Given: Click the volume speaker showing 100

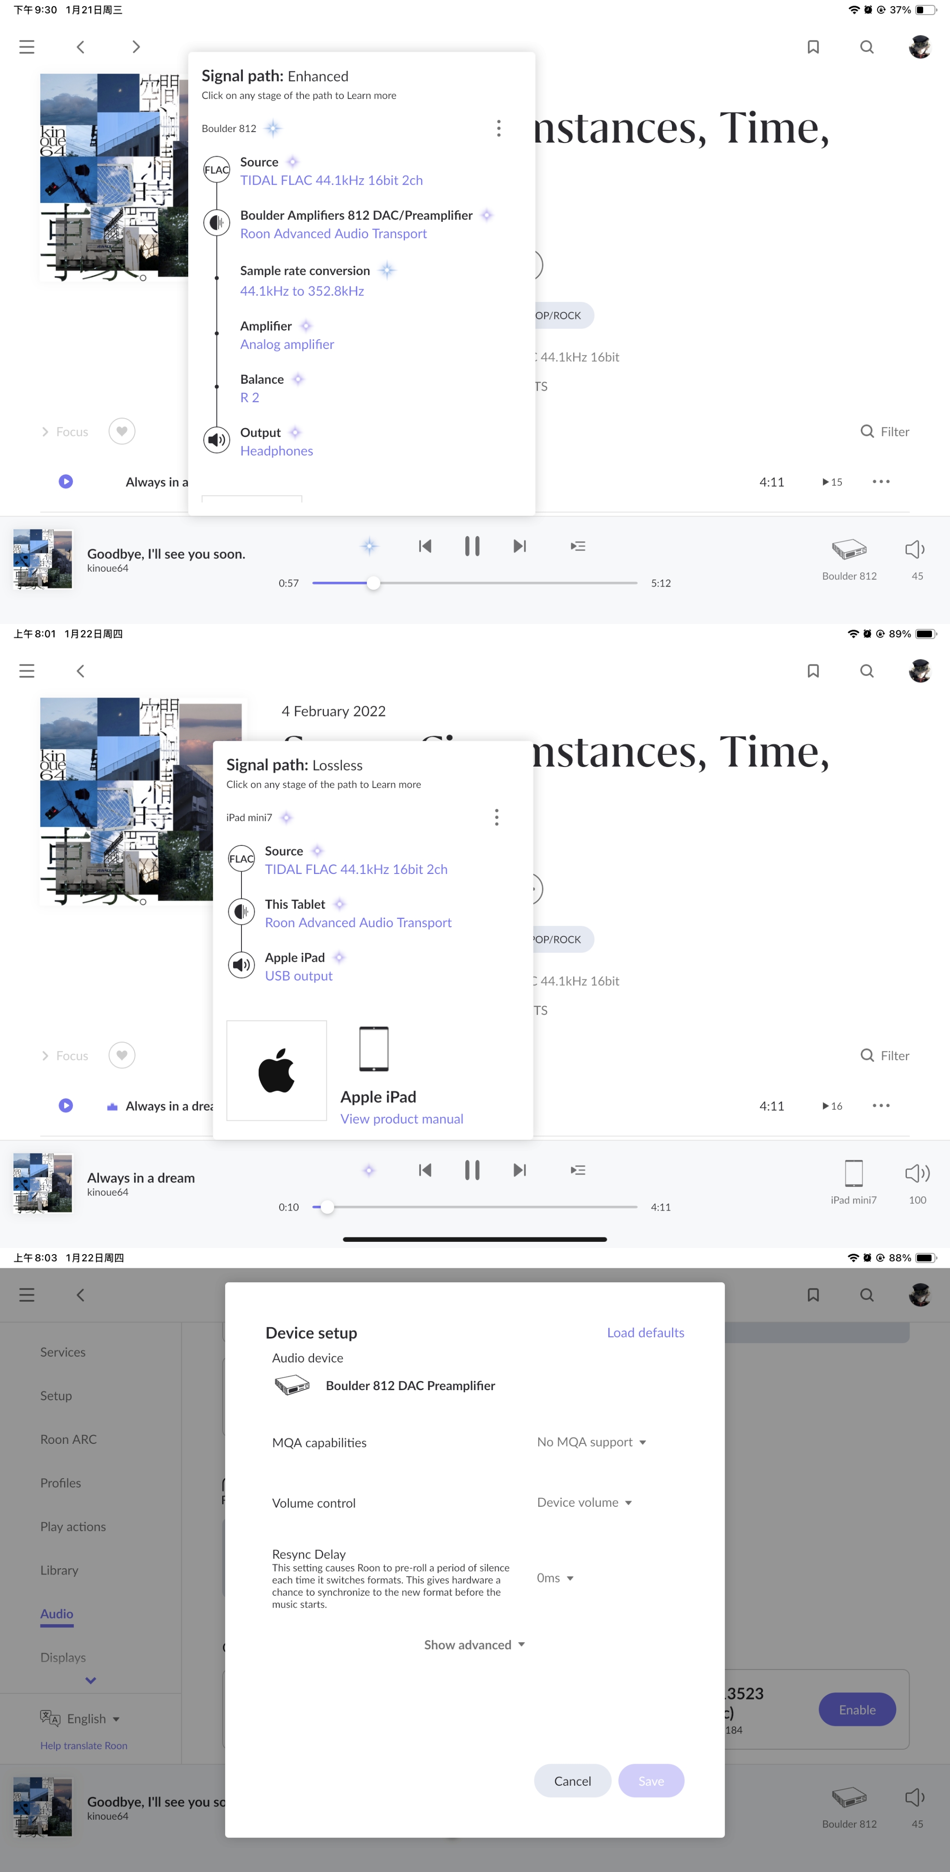Looking at the screenshot, I should [917, 1173].
